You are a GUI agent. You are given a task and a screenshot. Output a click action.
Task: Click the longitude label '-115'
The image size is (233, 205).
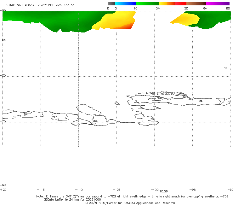coord(41,190)
